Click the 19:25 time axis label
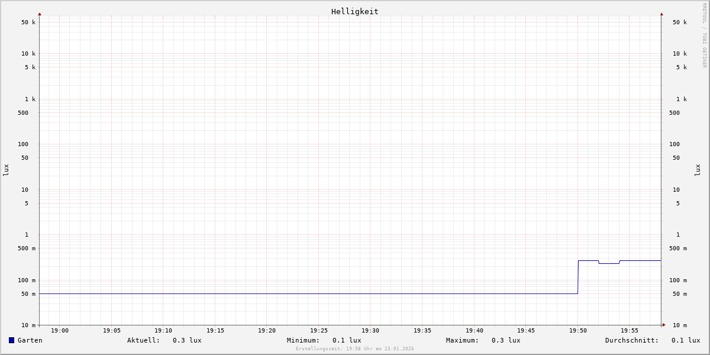 319,331
